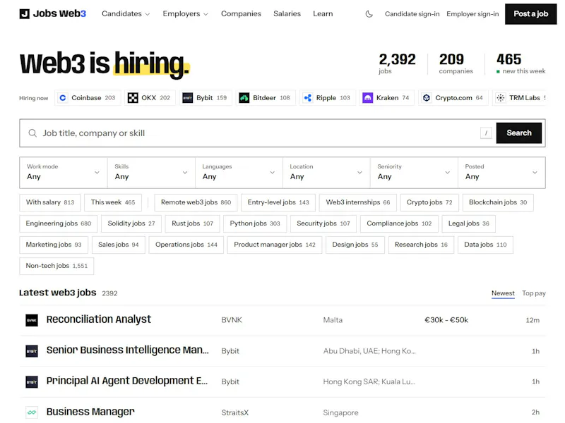Select Rust jobs chip

[192, 223]
